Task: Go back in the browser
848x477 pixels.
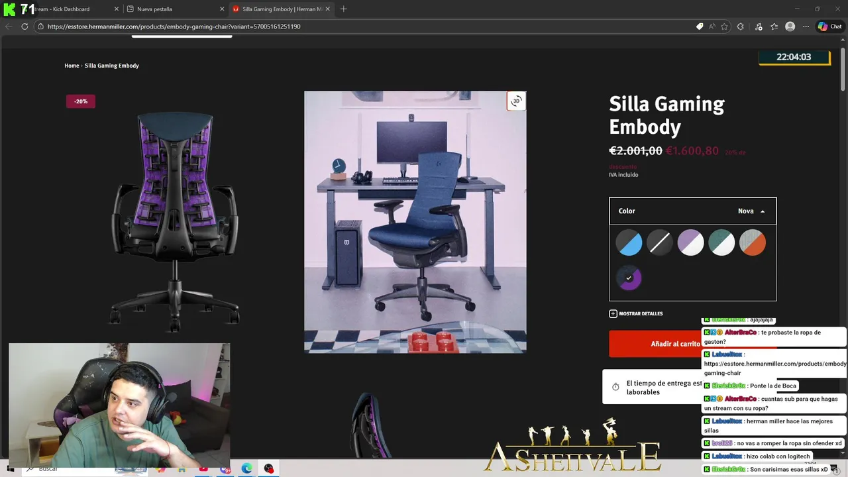Action: [9, 26]
